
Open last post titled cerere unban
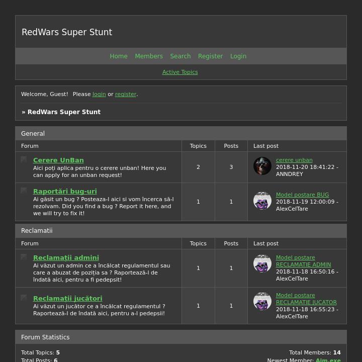click(x=294, y=160)
